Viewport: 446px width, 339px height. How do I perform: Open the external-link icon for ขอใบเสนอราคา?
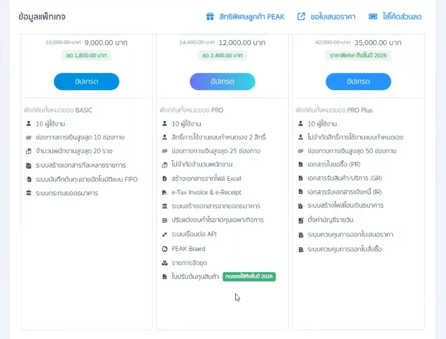coord(301,17)
